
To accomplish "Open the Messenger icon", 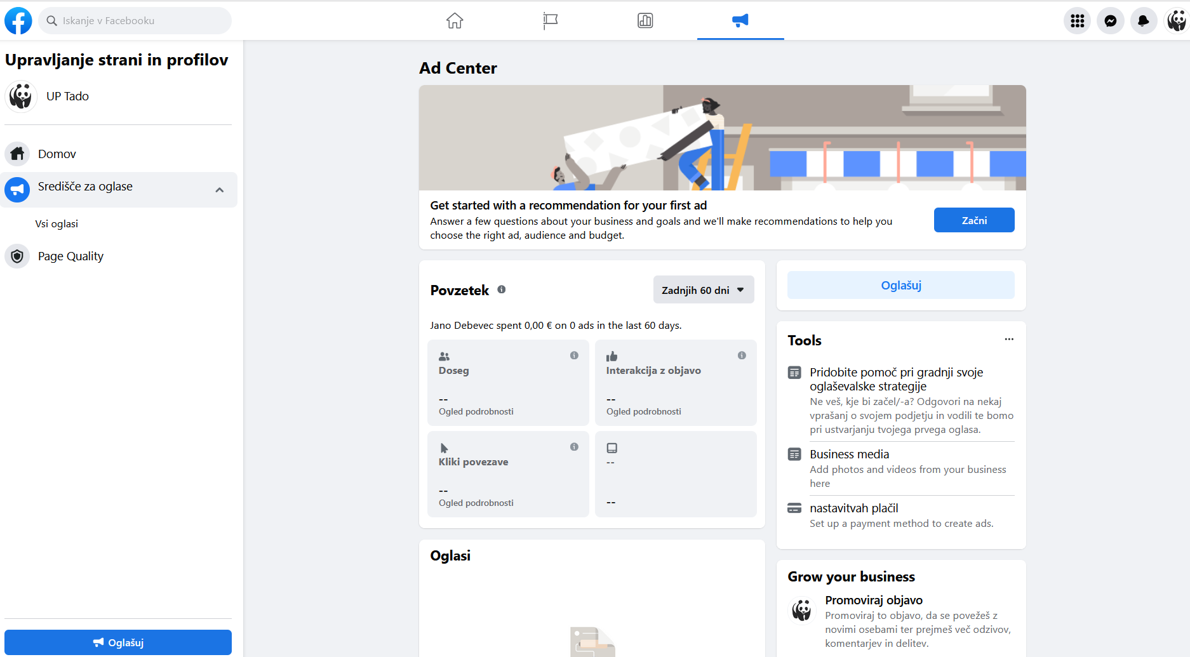I will 1110,20.
